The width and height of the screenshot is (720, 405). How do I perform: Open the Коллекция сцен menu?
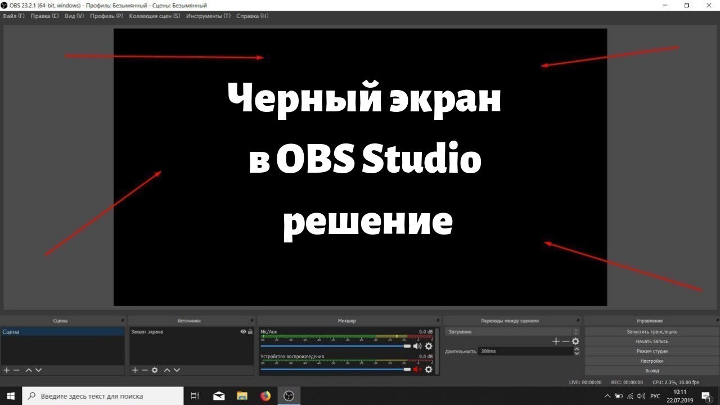(155, 16)
